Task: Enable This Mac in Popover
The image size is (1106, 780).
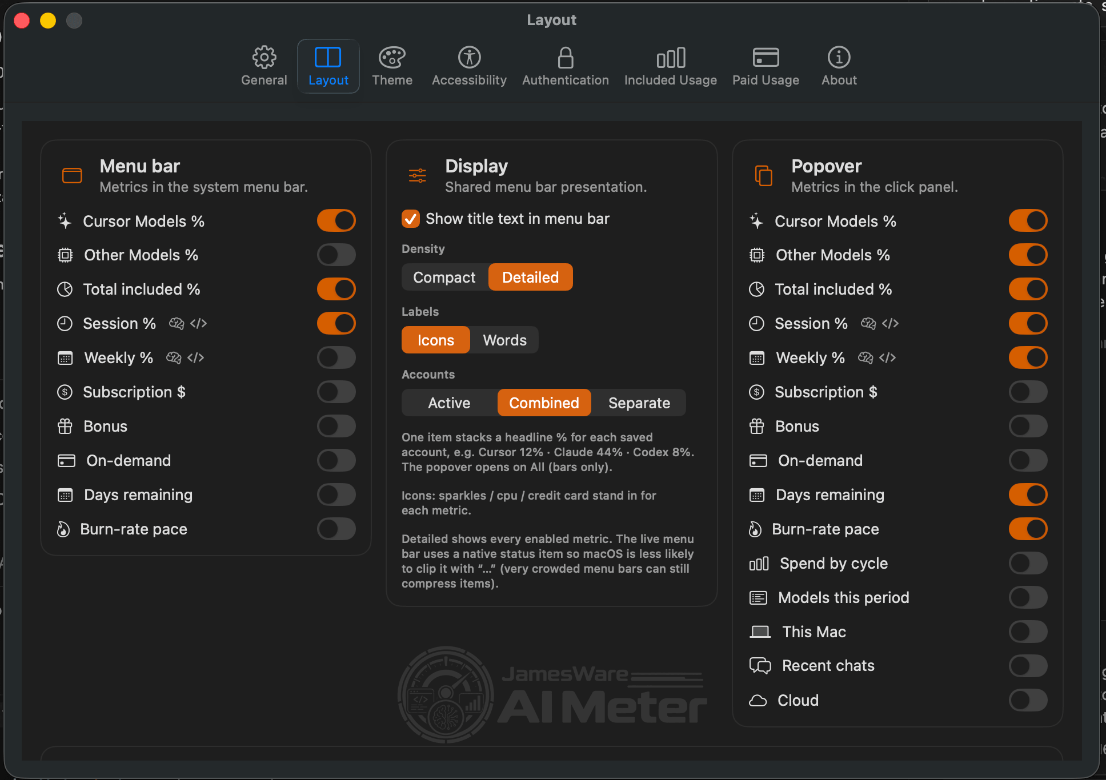Action: click(1028, 632)
